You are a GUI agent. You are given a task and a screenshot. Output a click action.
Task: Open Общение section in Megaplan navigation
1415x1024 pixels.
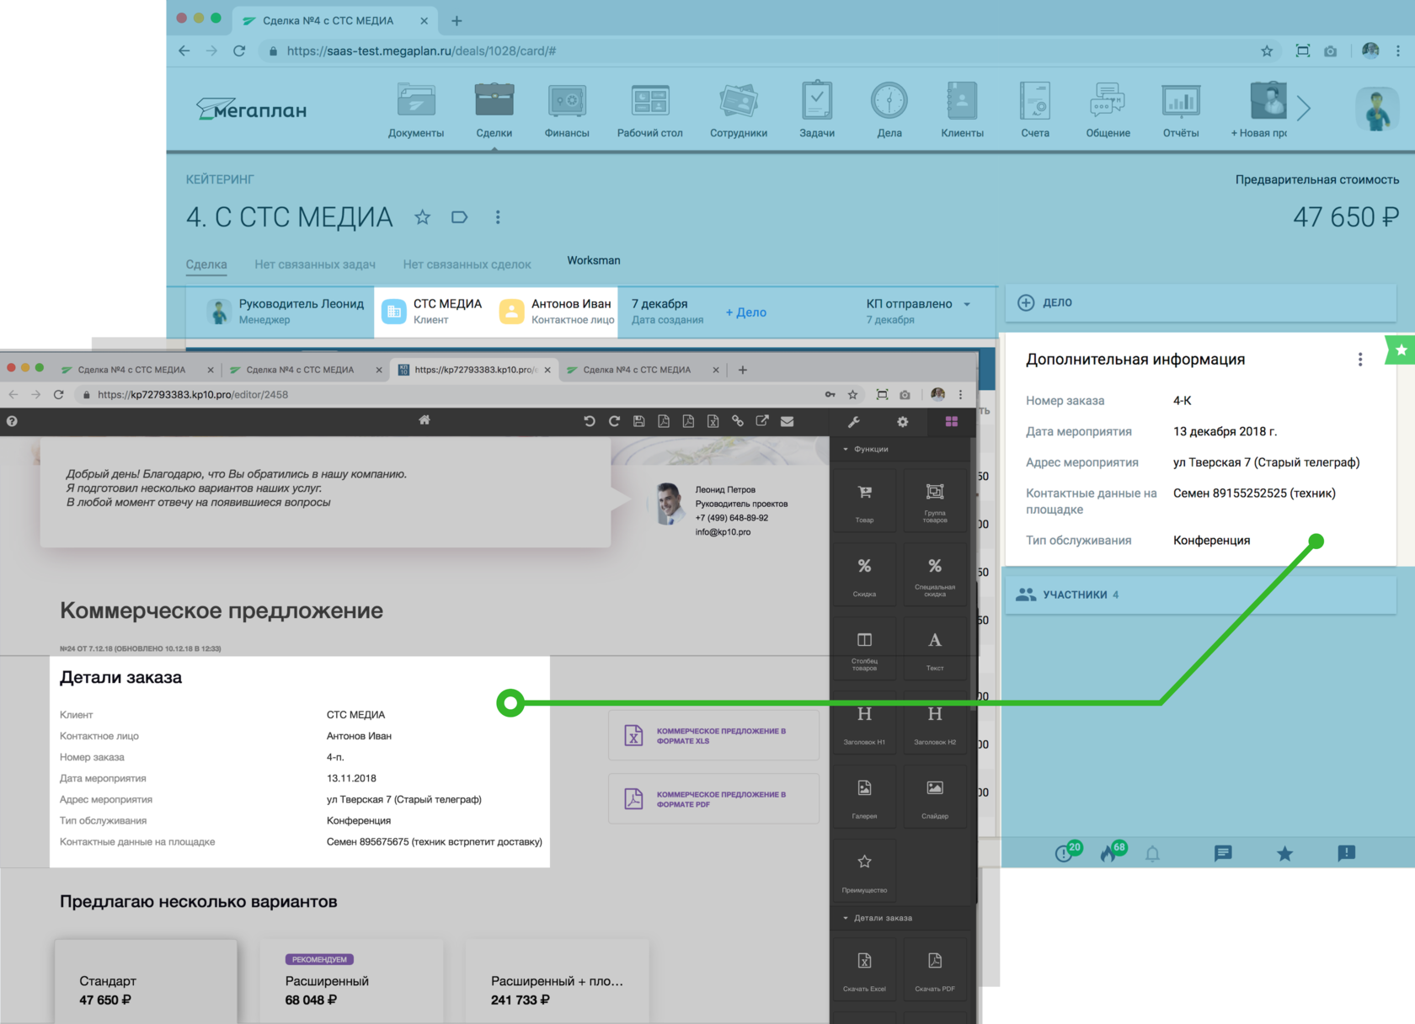point(1108,110)
